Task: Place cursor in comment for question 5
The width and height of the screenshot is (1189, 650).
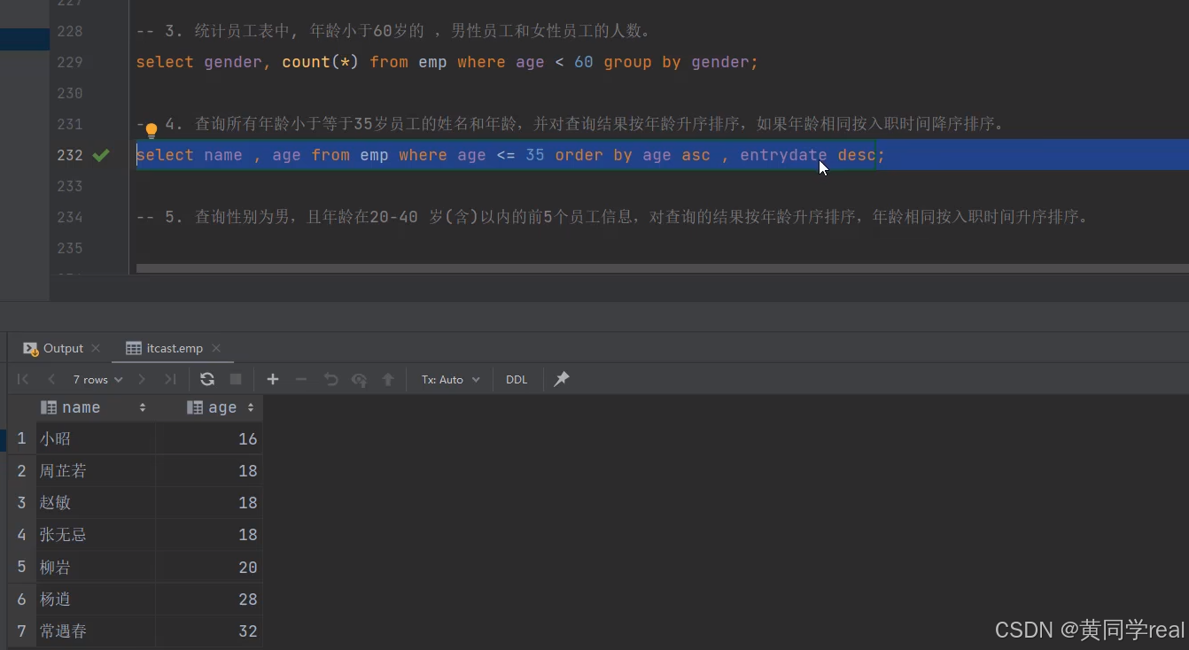Action: point(612,217)
